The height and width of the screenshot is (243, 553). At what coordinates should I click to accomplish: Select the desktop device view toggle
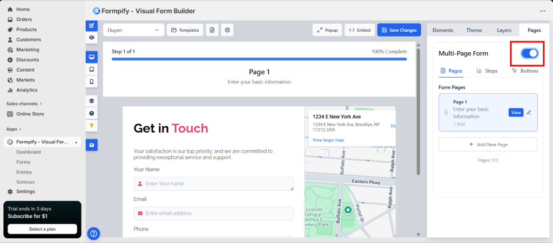[91, 57]
